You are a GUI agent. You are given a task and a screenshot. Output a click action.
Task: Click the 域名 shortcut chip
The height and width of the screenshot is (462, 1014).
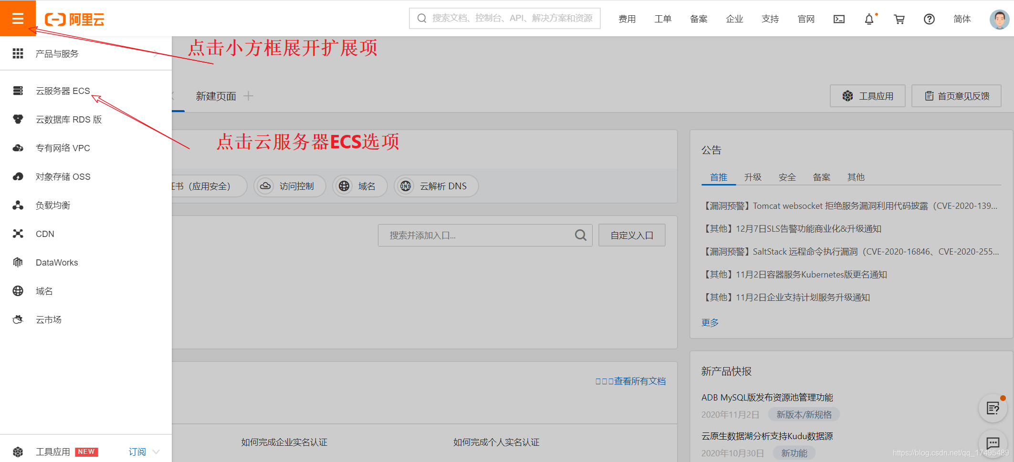coord(360,186)
